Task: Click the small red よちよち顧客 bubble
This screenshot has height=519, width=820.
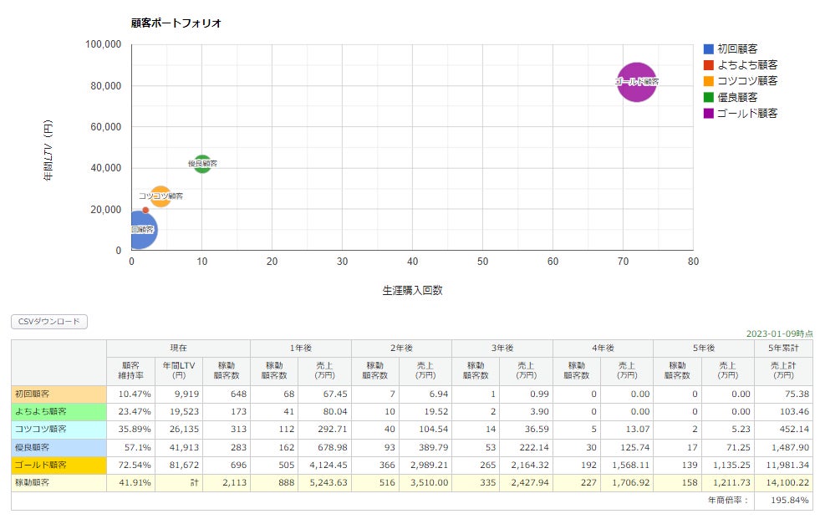Action: (x=145, y=210)
